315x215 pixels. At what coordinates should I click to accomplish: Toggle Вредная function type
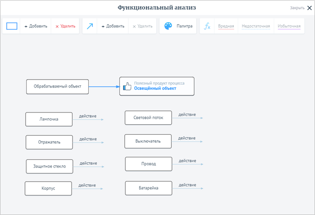pyautogui.click(x=226, y=26)
